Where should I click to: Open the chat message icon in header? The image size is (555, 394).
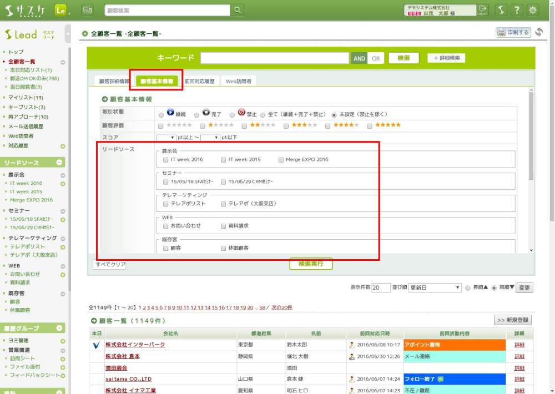tap(87, 10)
